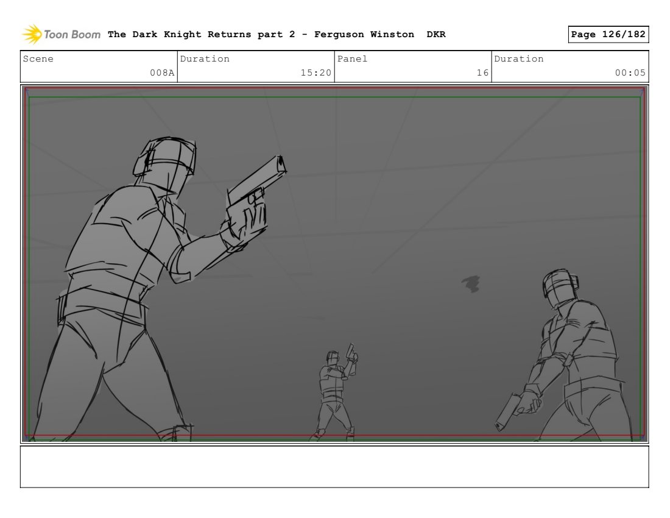The image size is (670, 518).
Task: Click the empty notes field below the panel
Action: pyautogui.click(x=334, y=467)
